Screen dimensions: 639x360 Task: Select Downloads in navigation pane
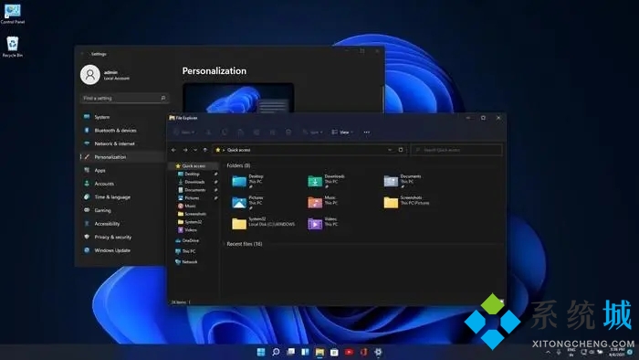[x=194, y=182]
